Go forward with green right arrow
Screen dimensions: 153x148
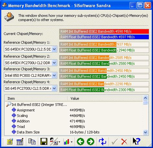tap(91, 142)
